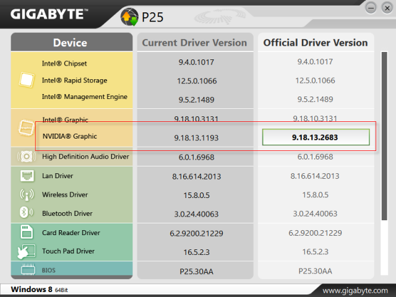The height and width of the screenshot is (297, 396).
Task: Click the graphics chip icon
Action: (26, 128)
